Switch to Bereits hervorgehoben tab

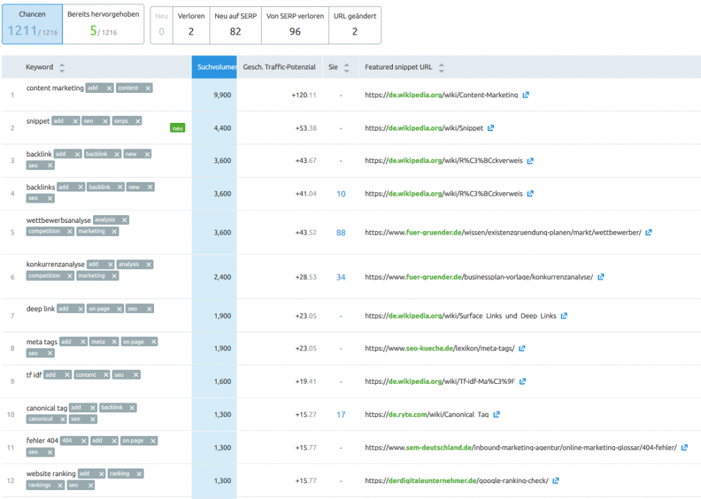pos(103,24)
